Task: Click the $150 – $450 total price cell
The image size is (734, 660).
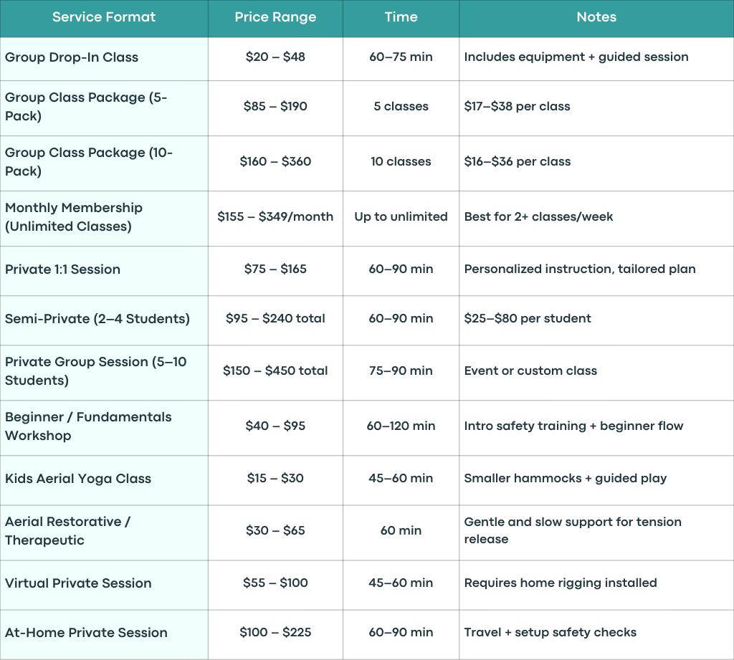Action: click(x=275, y=370)
